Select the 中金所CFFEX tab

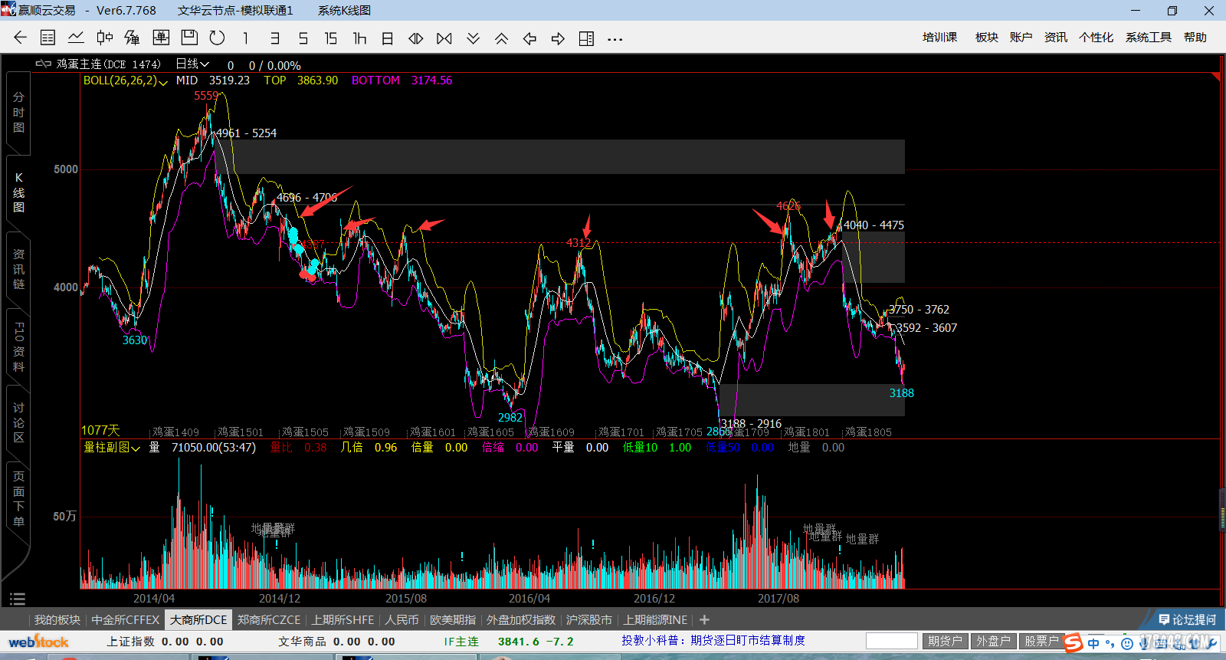pyautogui.click(x=125, y=619)
